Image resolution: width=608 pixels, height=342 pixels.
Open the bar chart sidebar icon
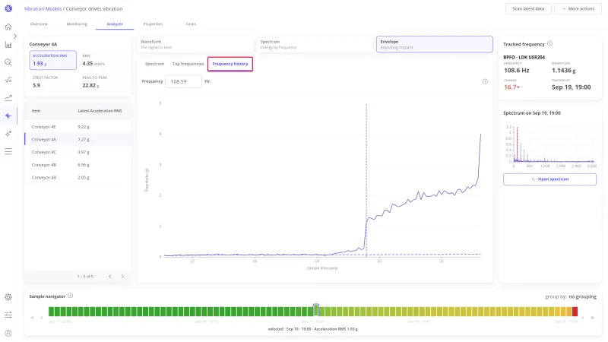pyautogui.click(x=8, y=45)
